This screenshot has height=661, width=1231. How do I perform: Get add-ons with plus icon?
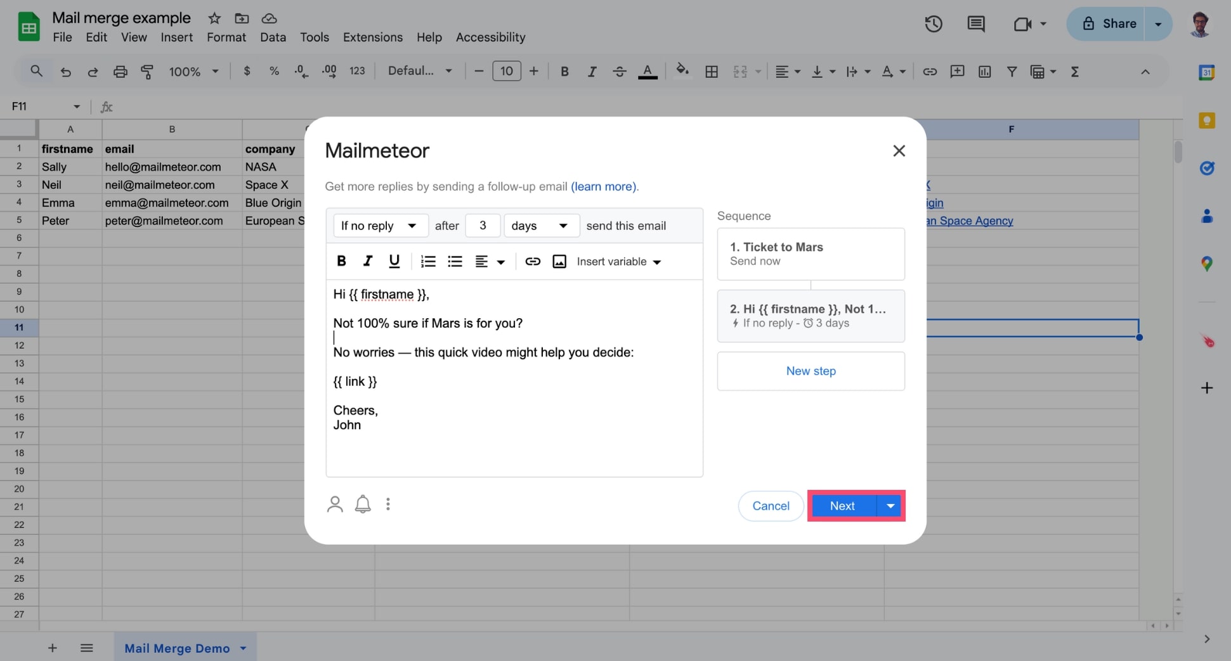point(1207,388)
